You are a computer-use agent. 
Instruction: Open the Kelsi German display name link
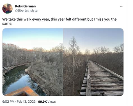tap(25, 6)
